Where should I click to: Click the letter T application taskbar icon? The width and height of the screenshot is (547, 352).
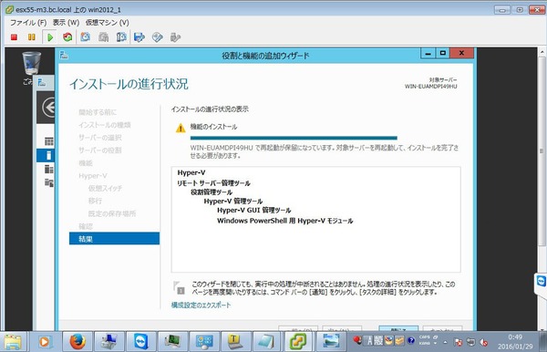(235, 342)
